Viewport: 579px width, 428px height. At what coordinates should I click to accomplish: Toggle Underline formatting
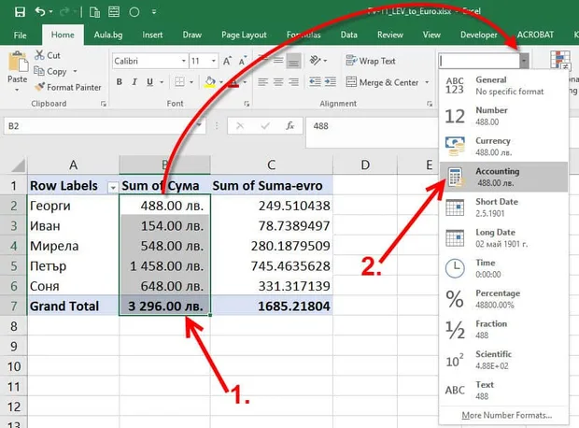[149, 82]
